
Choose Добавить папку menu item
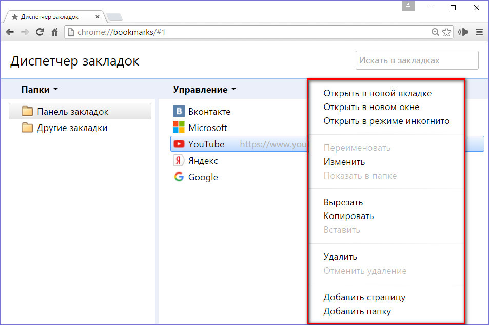pyautogui.click(x=357, y=311)
